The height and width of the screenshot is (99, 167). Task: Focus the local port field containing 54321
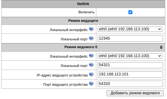tap(130, 65)
